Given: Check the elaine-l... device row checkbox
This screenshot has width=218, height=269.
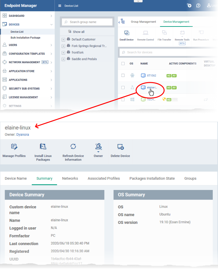Looking at the screenshot, I should pos(123,87).
